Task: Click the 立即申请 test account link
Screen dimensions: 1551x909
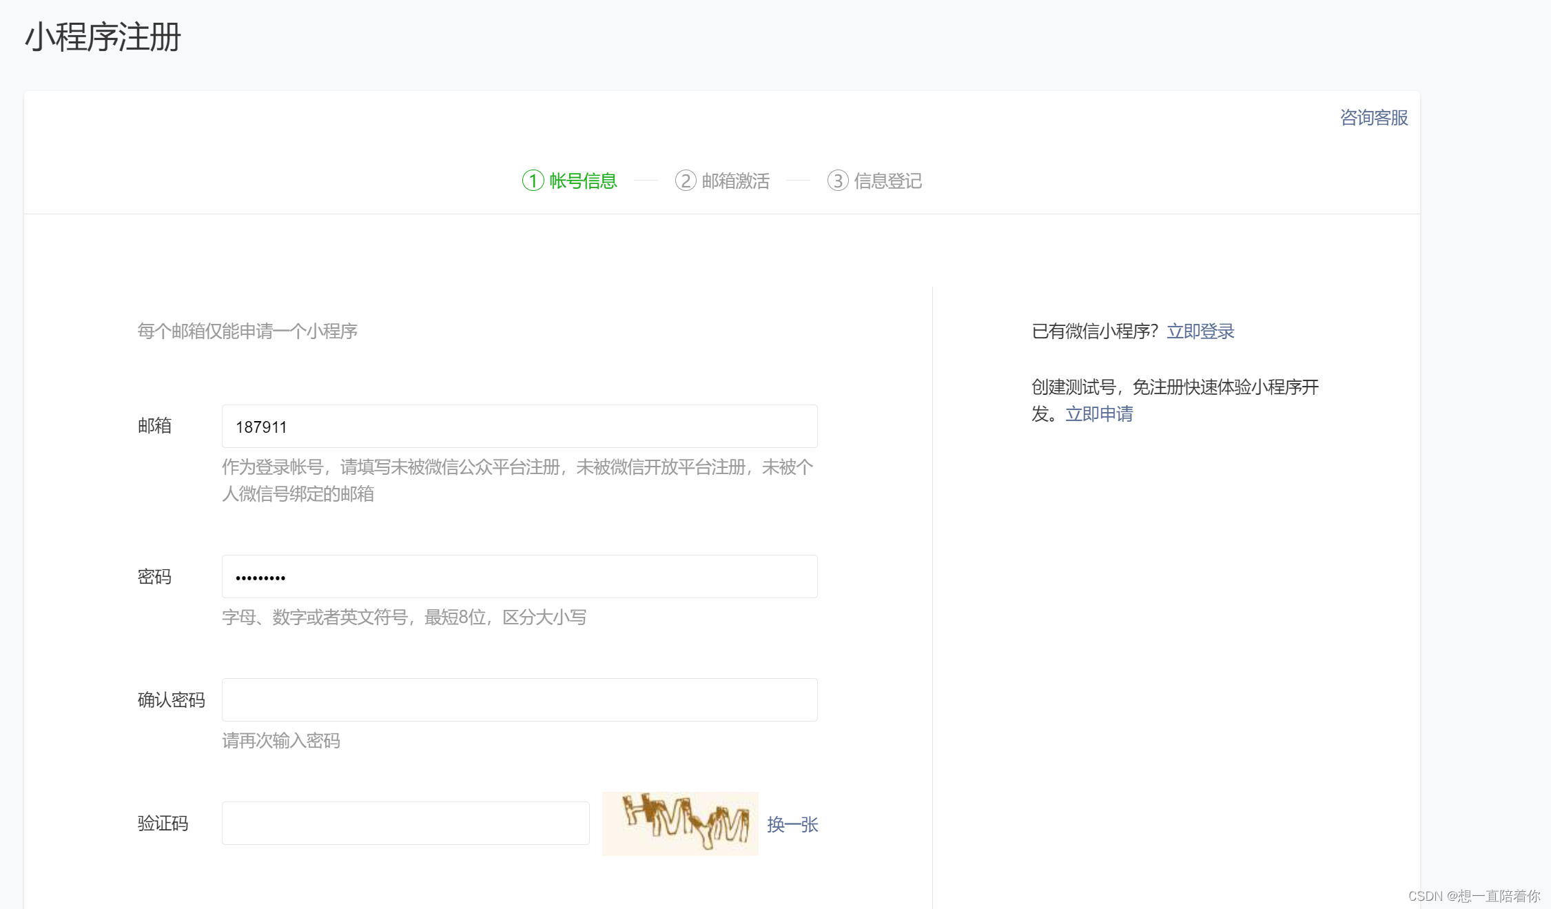Action: click(1099, 414)
